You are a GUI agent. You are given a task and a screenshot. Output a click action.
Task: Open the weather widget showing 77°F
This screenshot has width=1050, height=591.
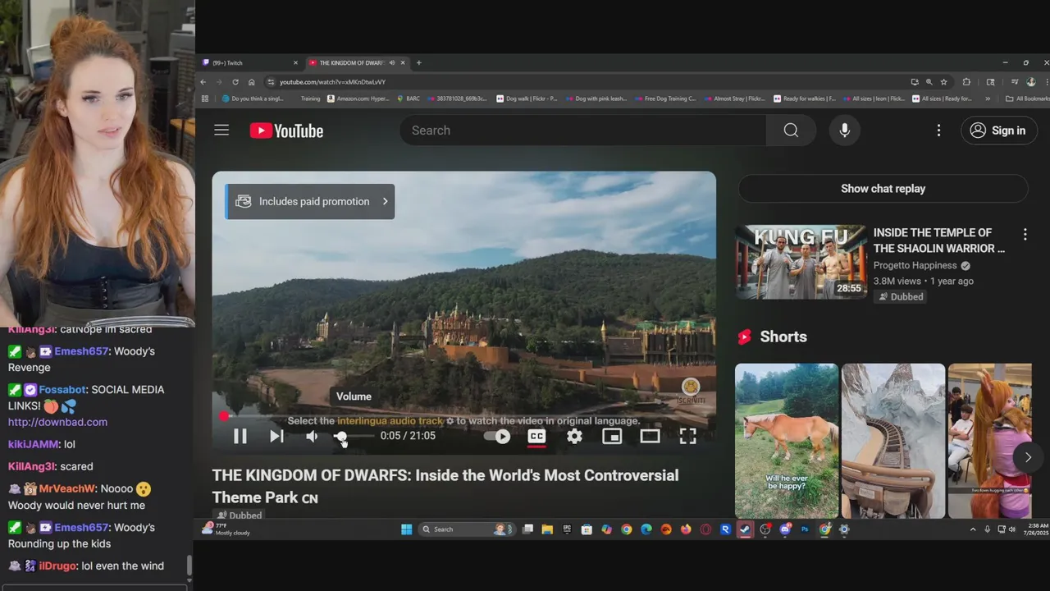(x=226, y=529)
